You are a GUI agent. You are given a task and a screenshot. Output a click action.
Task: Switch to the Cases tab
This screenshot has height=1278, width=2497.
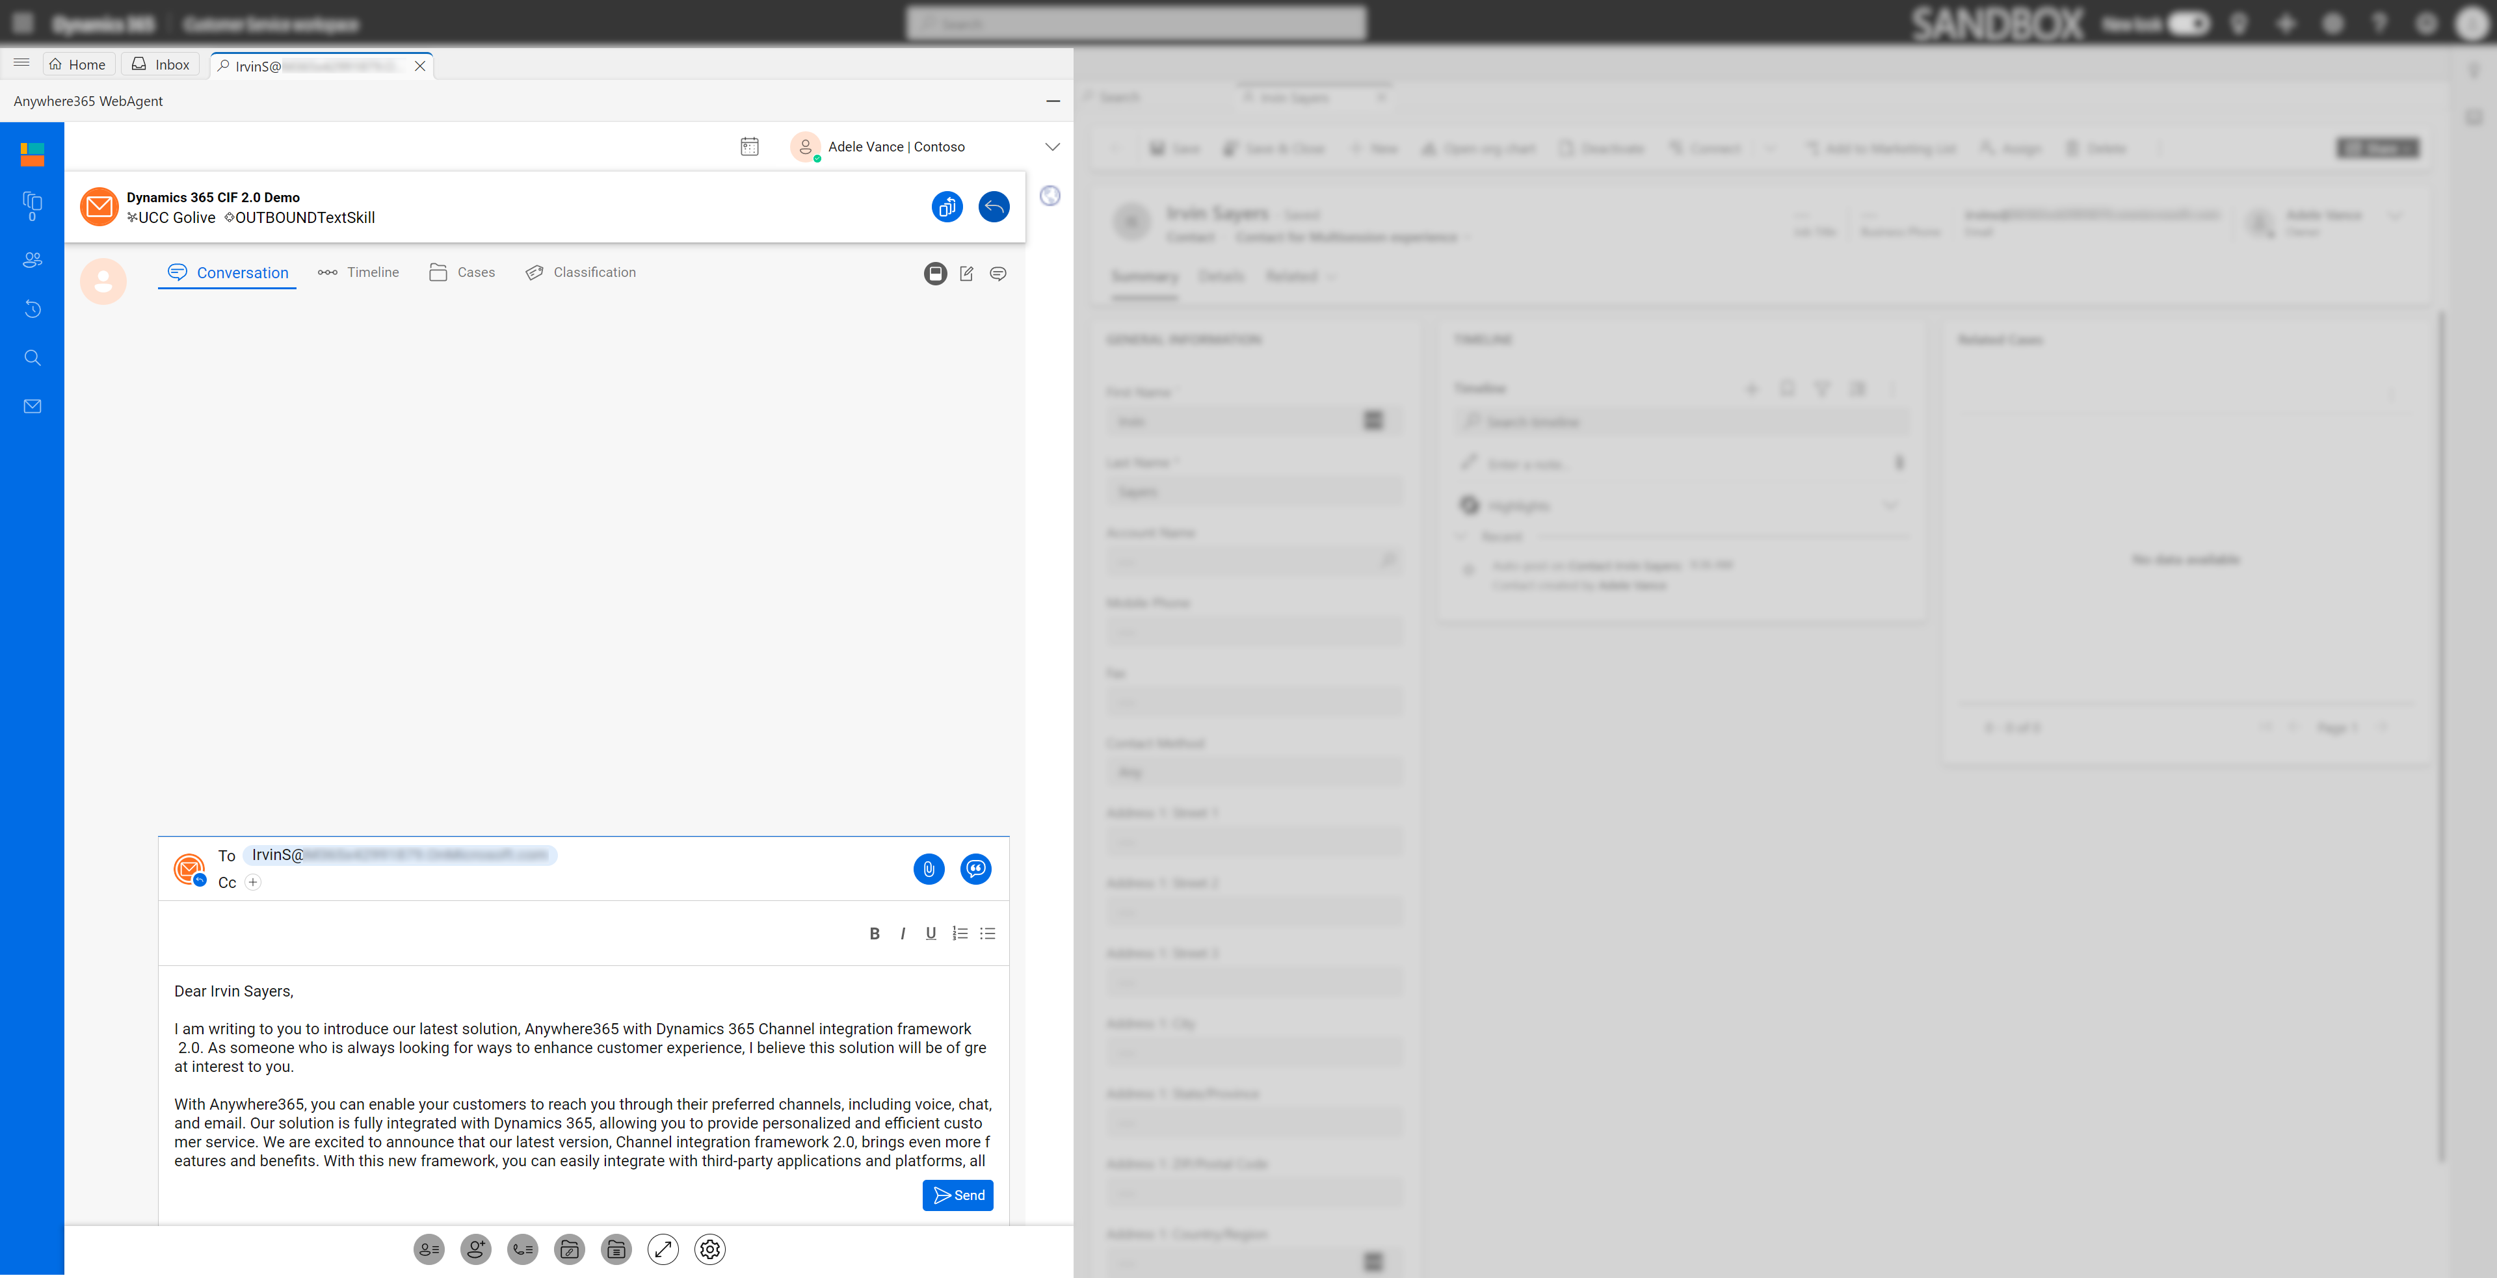(x=462, y=272)
